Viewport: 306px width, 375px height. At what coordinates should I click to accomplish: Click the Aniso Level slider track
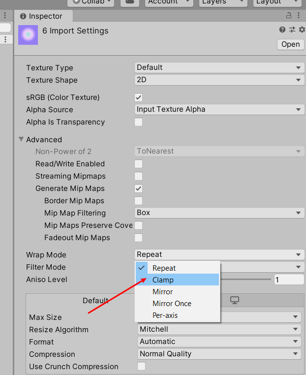(x=245, y=279)
